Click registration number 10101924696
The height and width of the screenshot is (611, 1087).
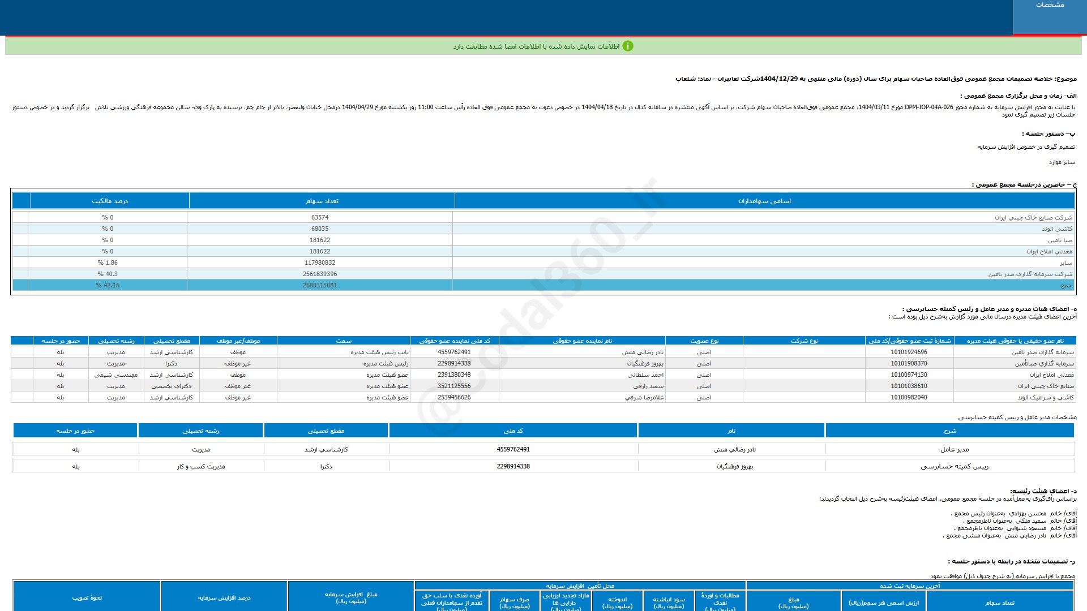point(909,352)
